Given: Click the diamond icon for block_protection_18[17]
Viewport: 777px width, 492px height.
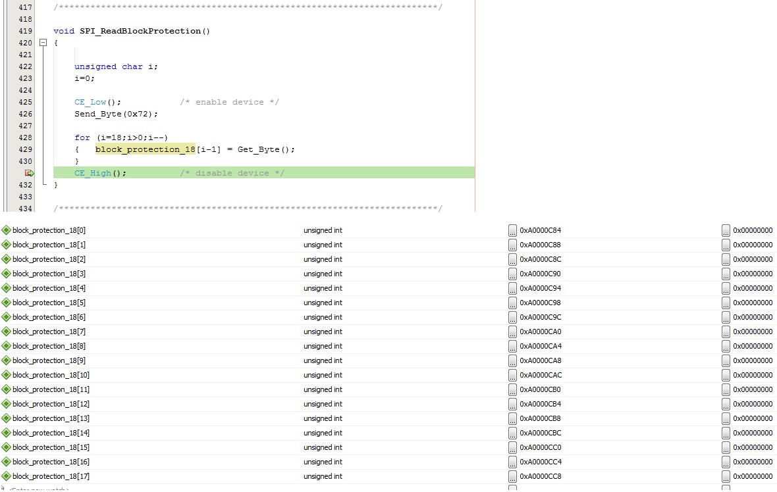Looking at the screenshot, I should (6, 476).
